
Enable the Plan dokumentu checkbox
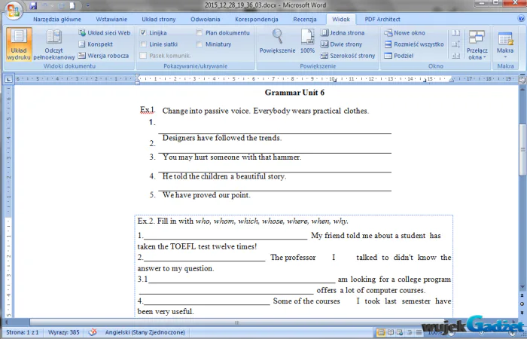pos(199,32)
